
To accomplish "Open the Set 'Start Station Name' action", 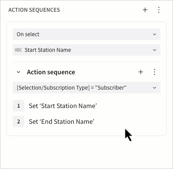I will [x=63, y=106].
